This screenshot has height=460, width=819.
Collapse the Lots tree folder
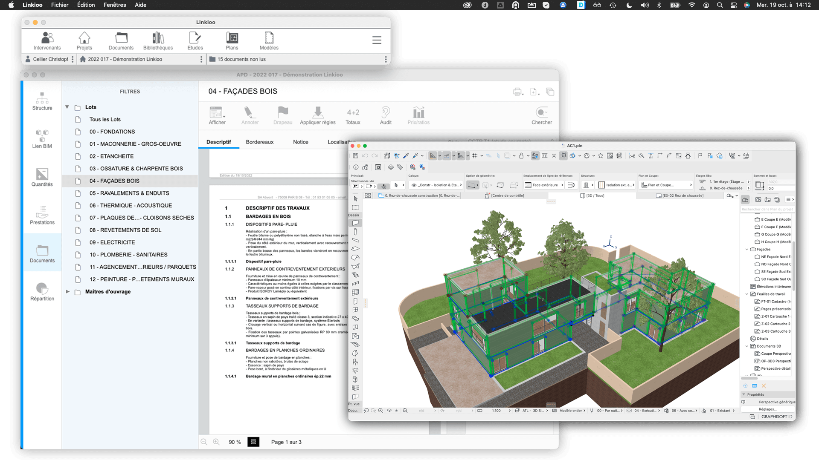click(x=67, y=107)
